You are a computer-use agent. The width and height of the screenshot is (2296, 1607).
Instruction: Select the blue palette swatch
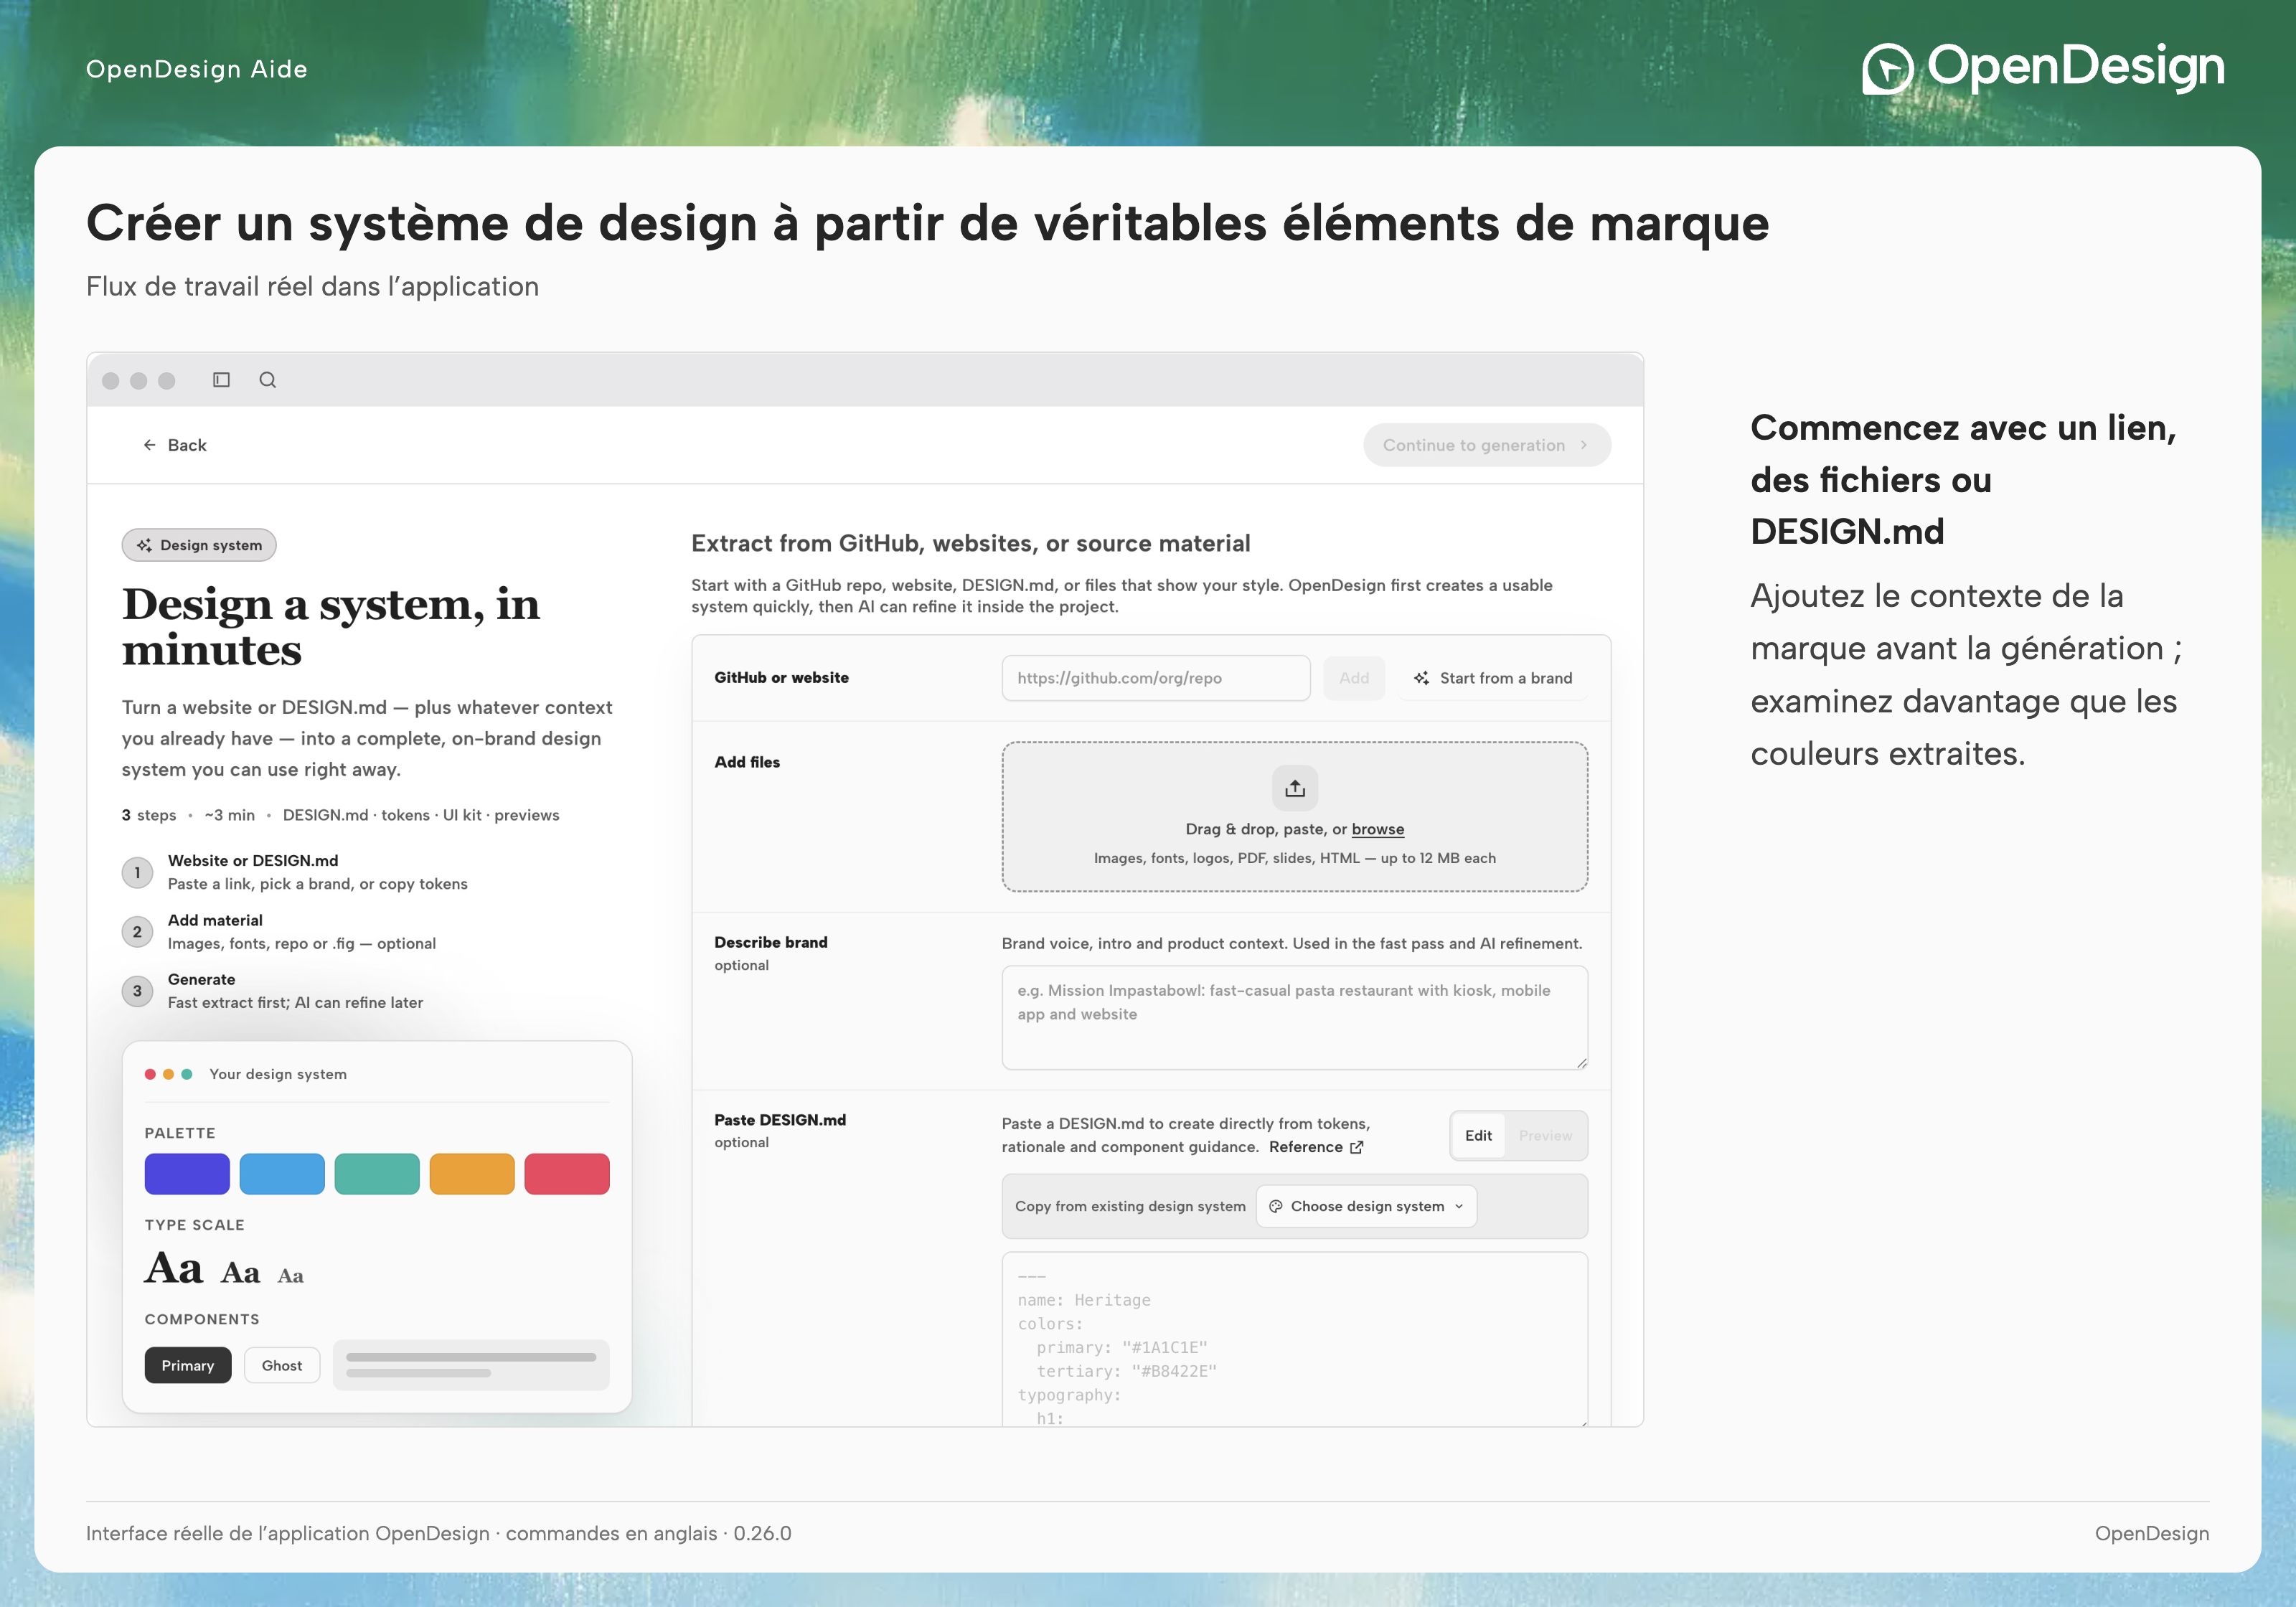282,1174
